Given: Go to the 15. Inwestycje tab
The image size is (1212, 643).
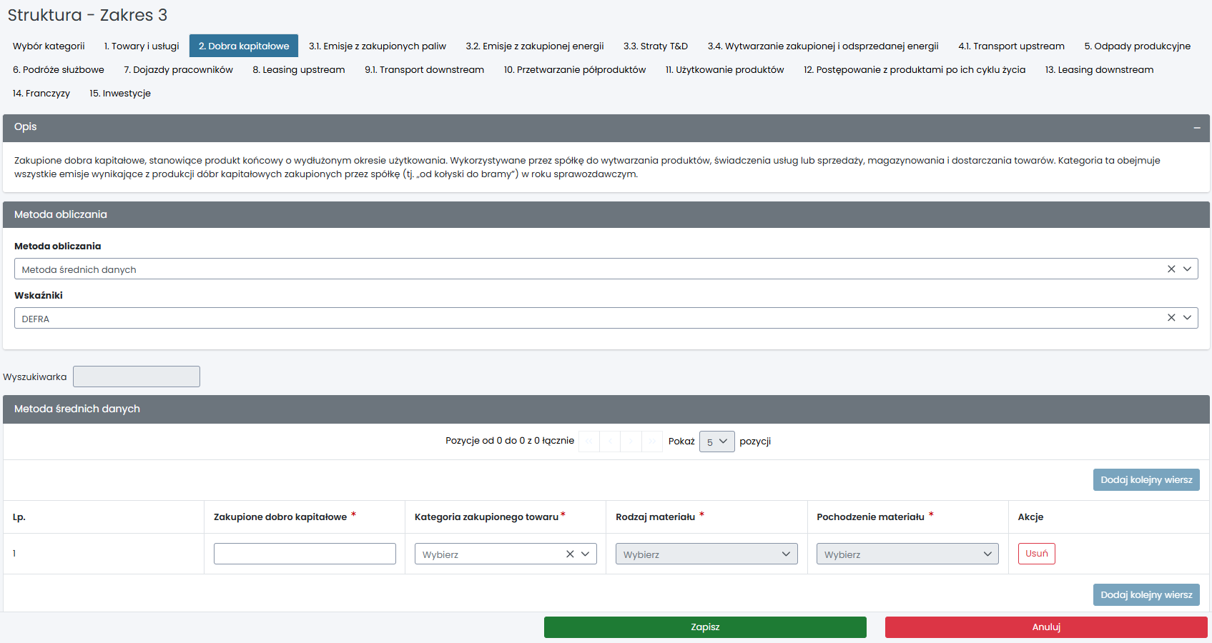Looking at the screenshot, I should (120, 94).
